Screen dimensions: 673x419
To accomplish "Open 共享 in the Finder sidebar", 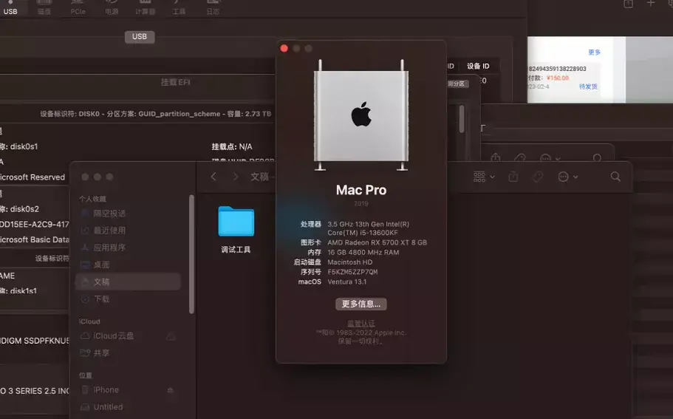I will 128,353.
